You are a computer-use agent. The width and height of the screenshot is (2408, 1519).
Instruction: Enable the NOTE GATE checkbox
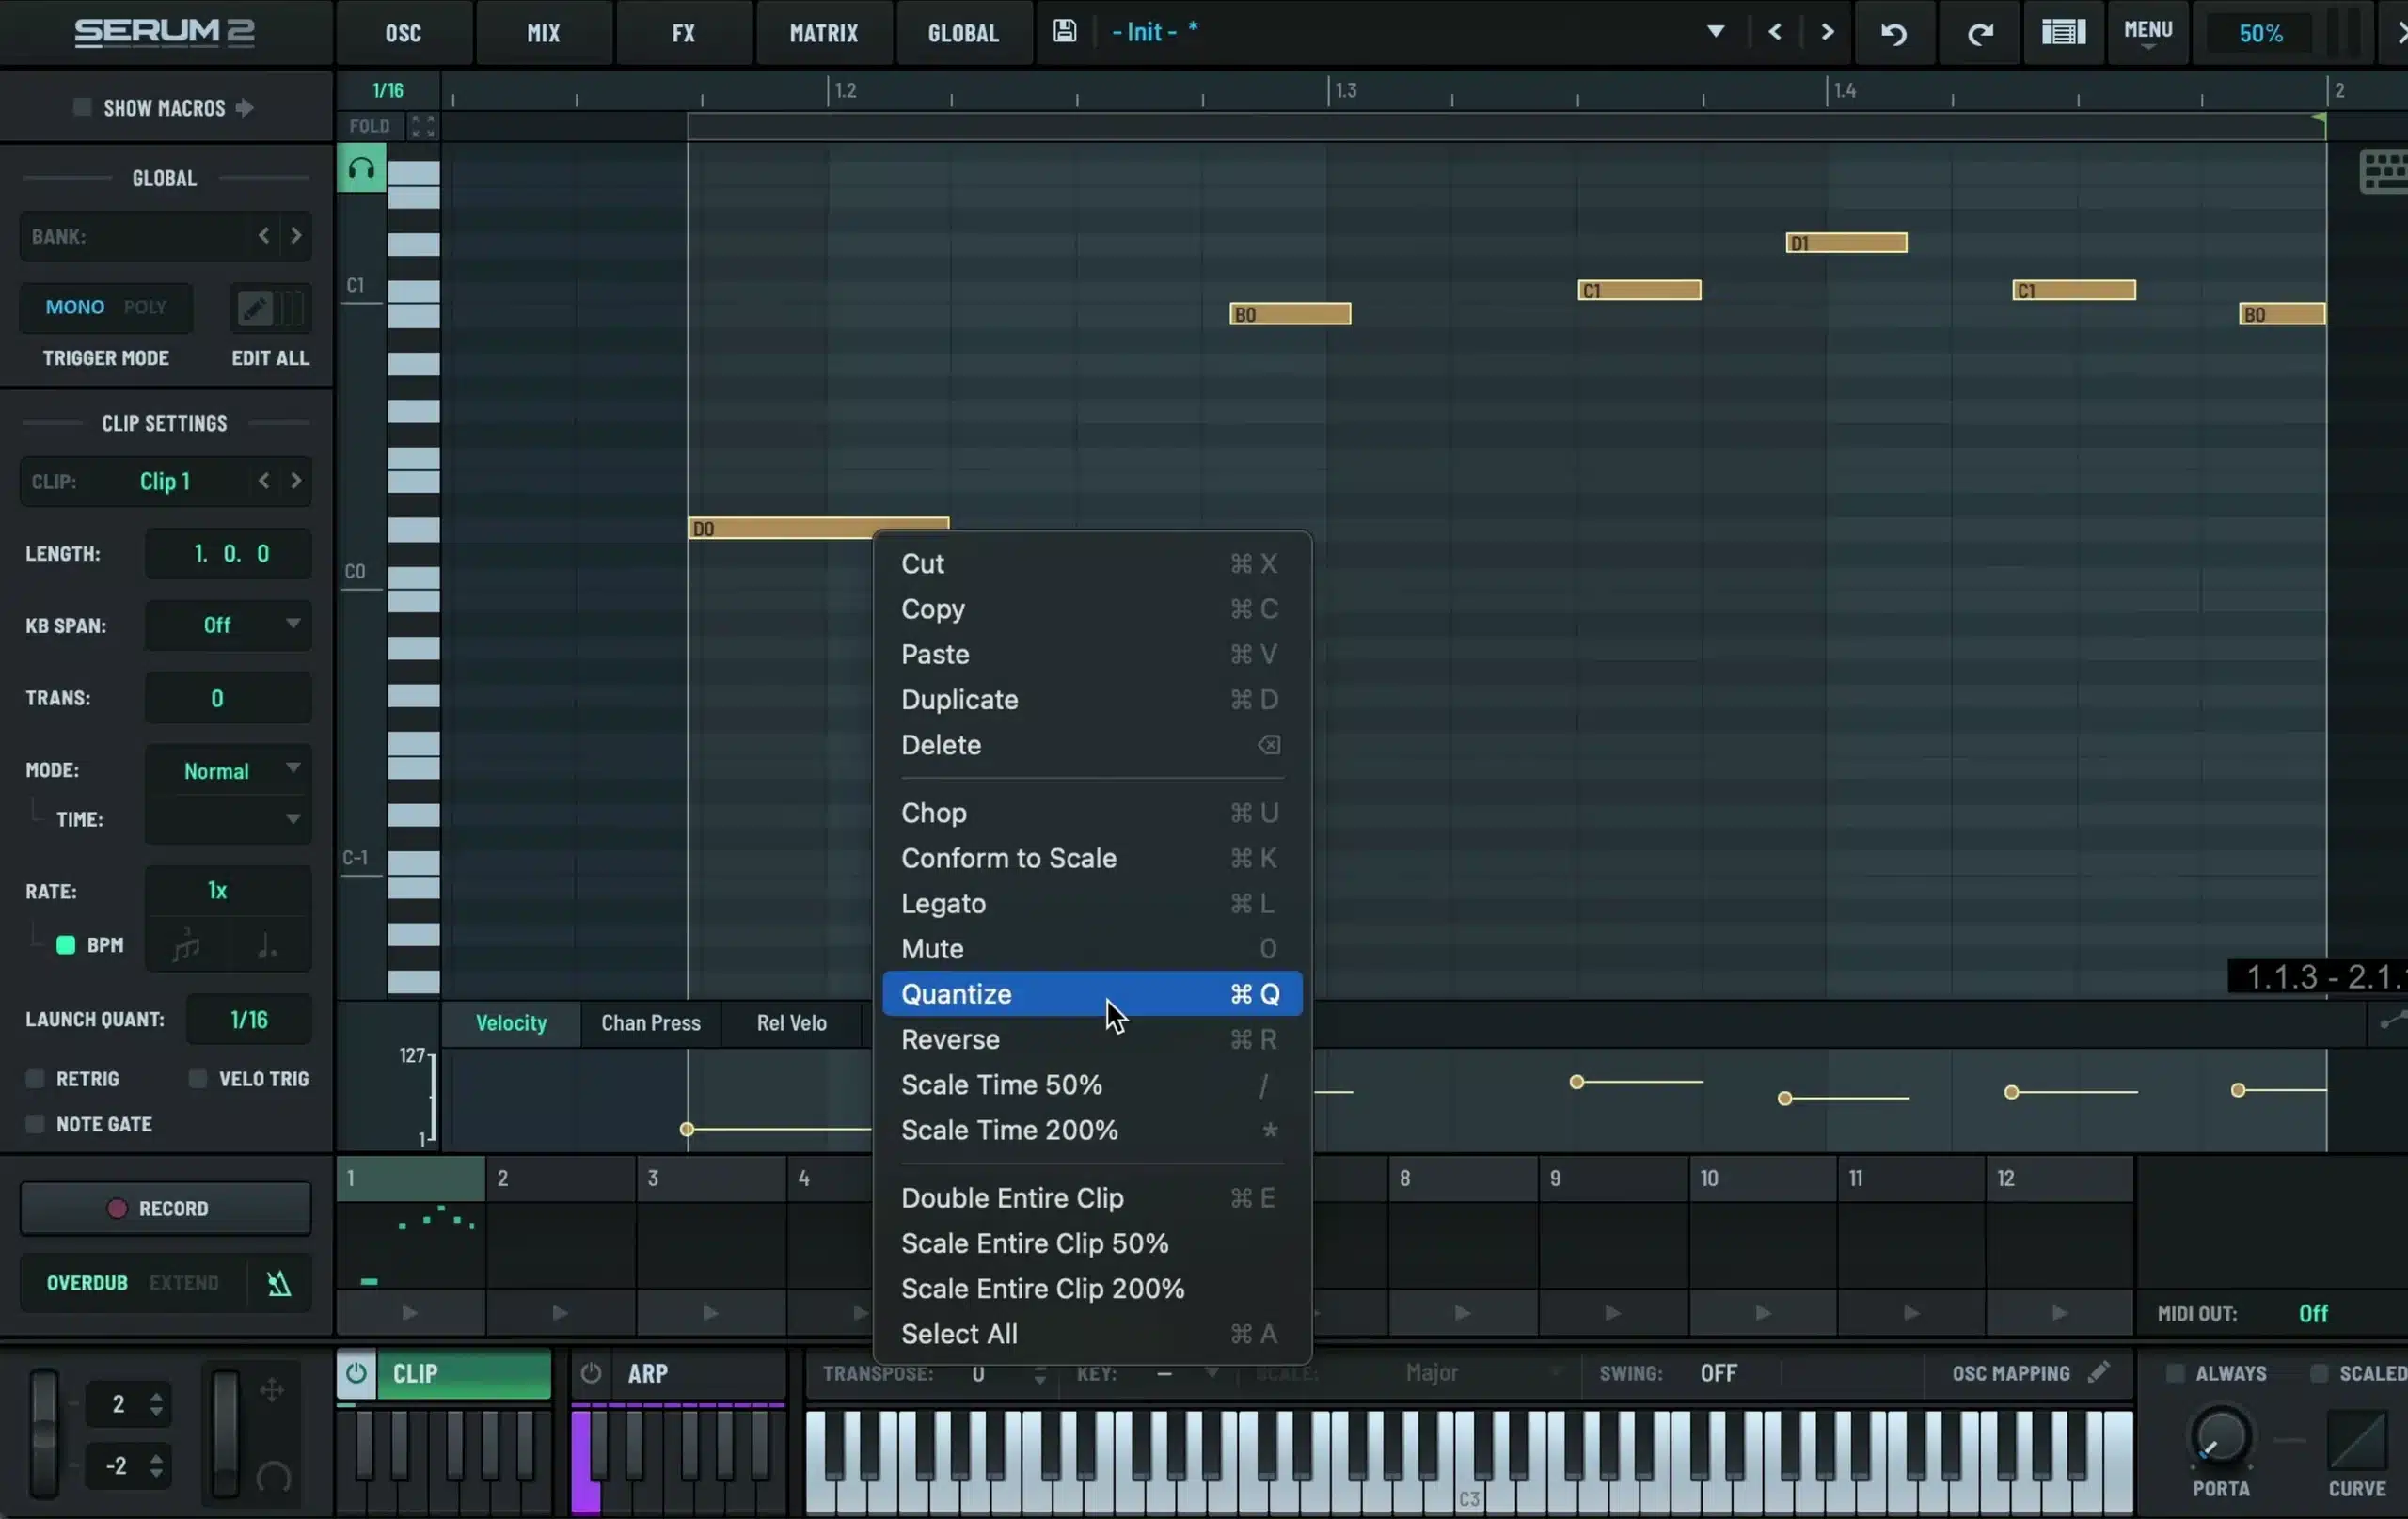[x=35, y=1124]
